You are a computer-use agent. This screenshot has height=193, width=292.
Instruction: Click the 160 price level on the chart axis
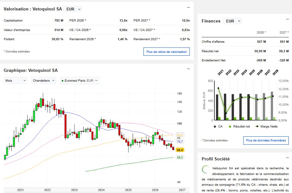pyautogui.click(x=180, y=94)
